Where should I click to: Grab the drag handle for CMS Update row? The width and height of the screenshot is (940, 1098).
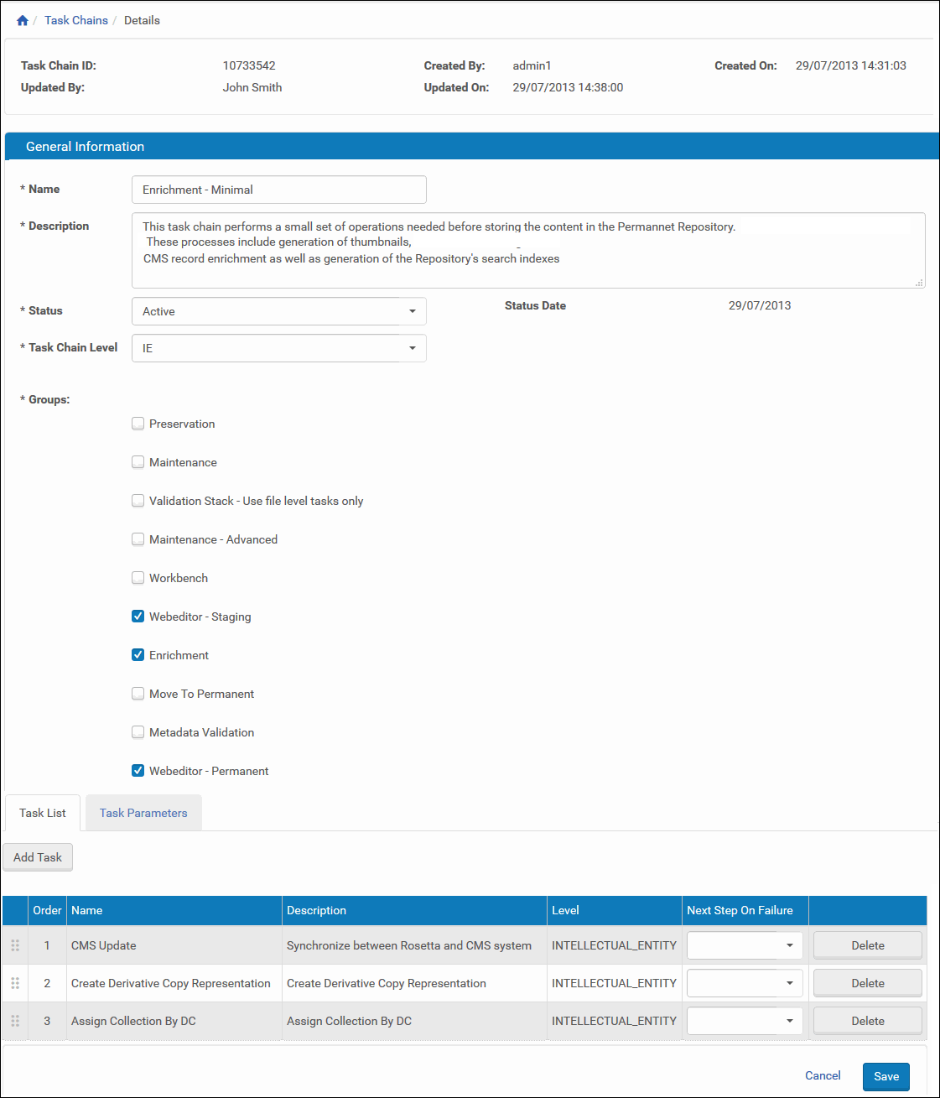pos(15,945)
